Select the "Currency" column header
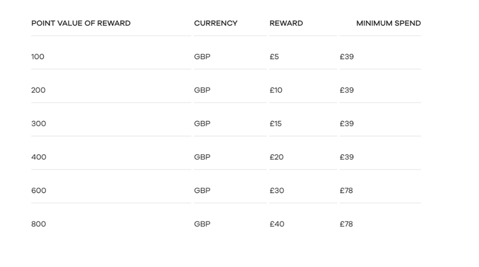Screen dimensions: 479x267 pyautogui.click(x=215, y=23)
